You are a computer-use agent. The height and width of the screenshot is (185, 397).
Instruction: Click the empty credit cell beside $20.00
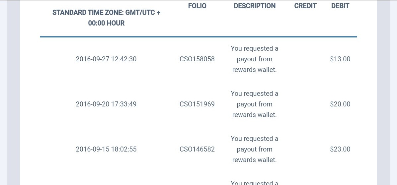(x=305, y=104)
